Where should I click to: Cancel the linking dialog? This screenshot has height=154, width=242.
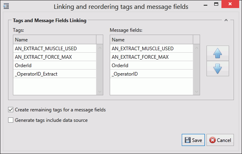tap(220, 140)
